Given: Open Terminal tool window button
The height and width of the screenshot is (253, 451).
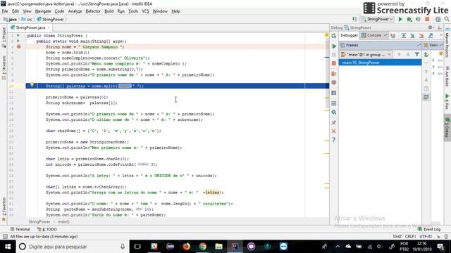Looking at the screenshot, I should click(x=20, y=229).
